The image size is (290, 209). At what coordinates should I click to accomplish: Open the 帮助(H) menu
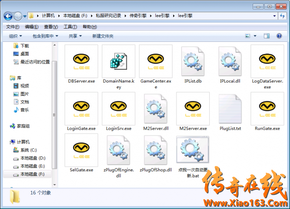point(90,27)
